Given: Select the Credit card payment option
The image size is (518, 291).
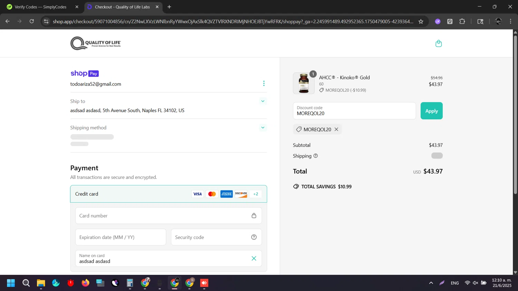Looking at the screenshot, I should pos(169,194).
